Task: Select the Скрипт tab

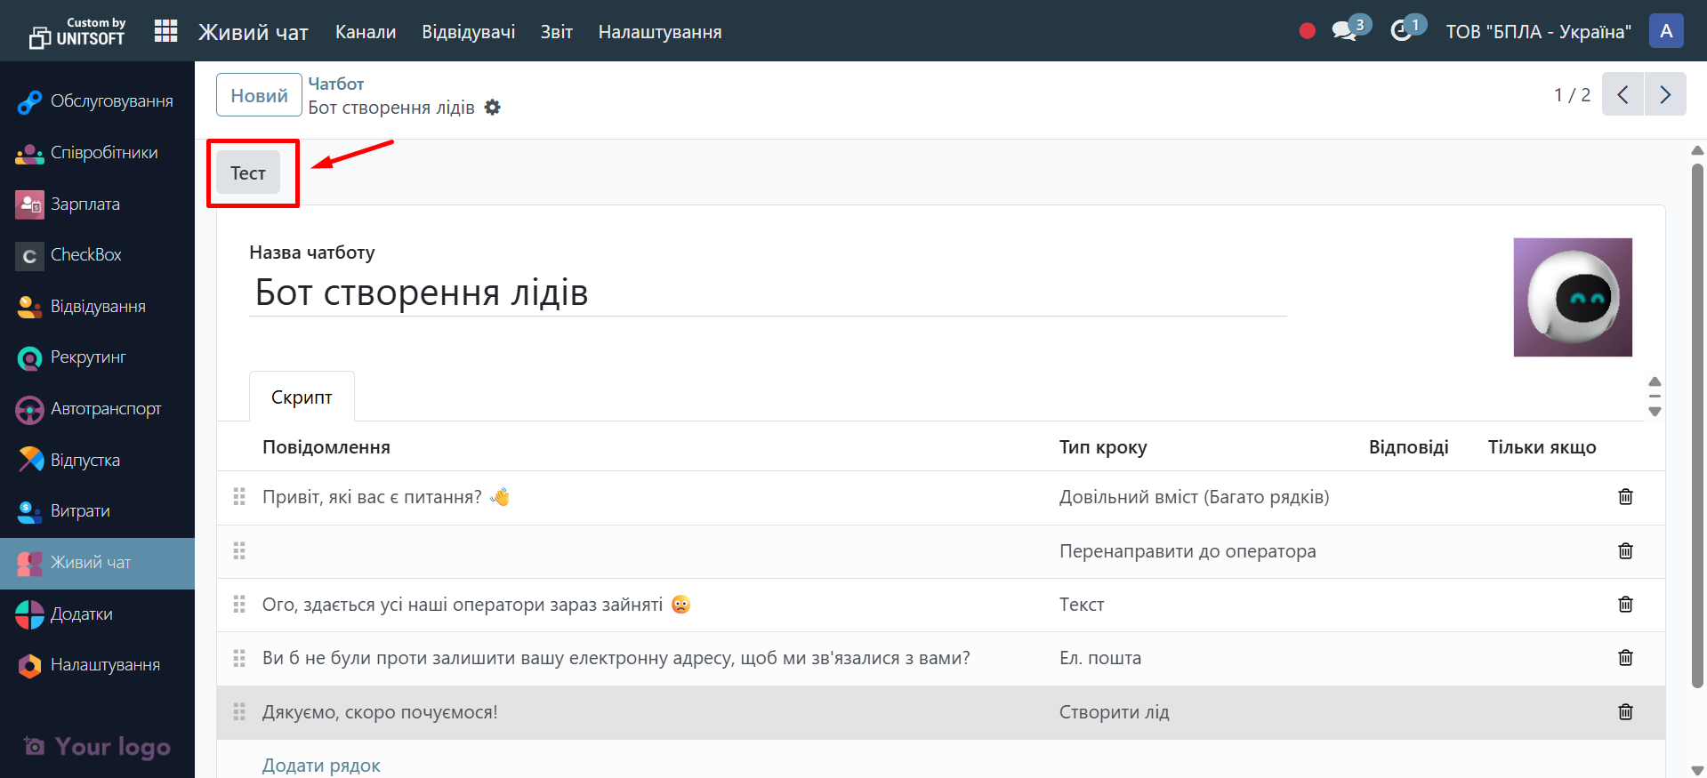Action: click(x=302, y=397)
